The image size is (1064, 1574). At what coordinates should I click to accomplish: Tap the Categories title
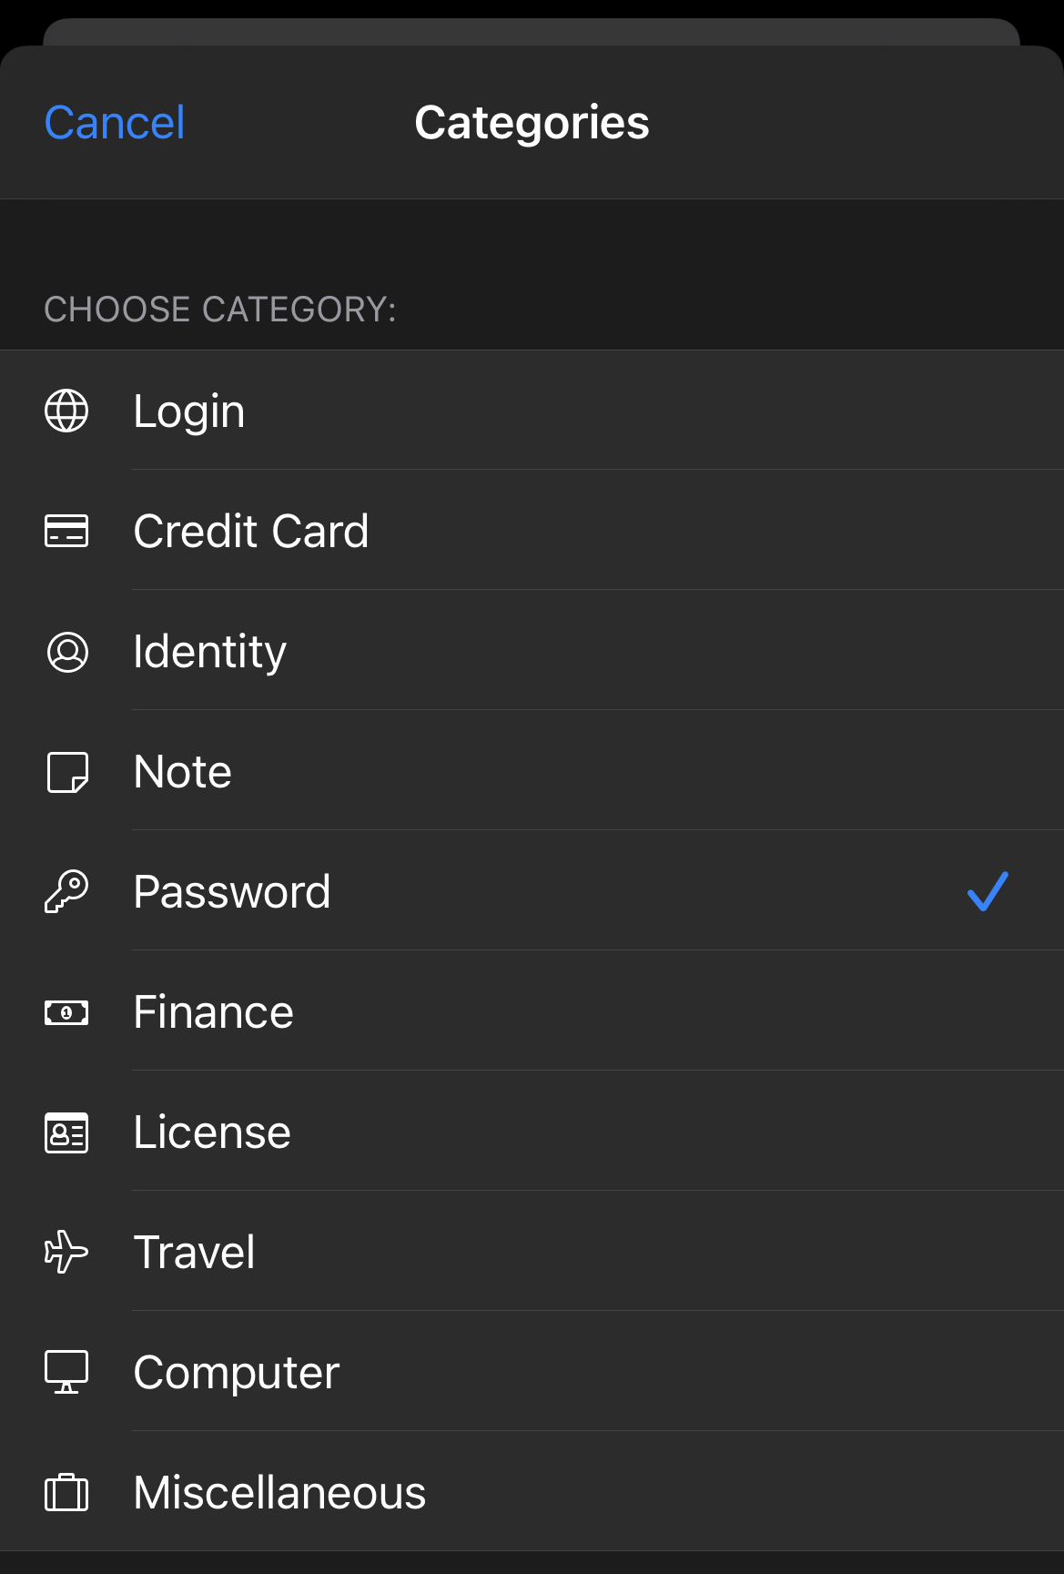click(x=532, y=122)
